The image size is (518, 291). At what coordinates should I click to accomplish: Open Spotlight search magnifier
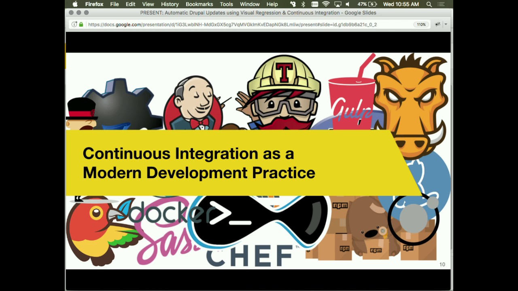pyautogui.click(x=429, y=4)
